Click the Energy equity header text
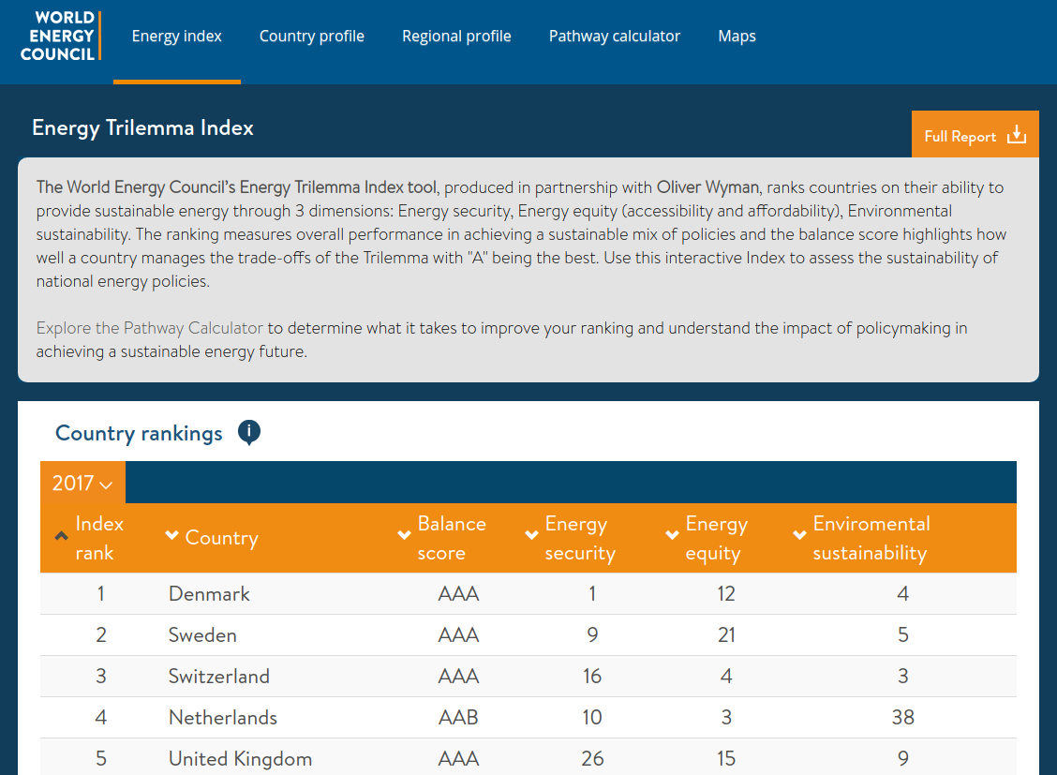Screen dimensions: 1057x775 coord(717,538)
